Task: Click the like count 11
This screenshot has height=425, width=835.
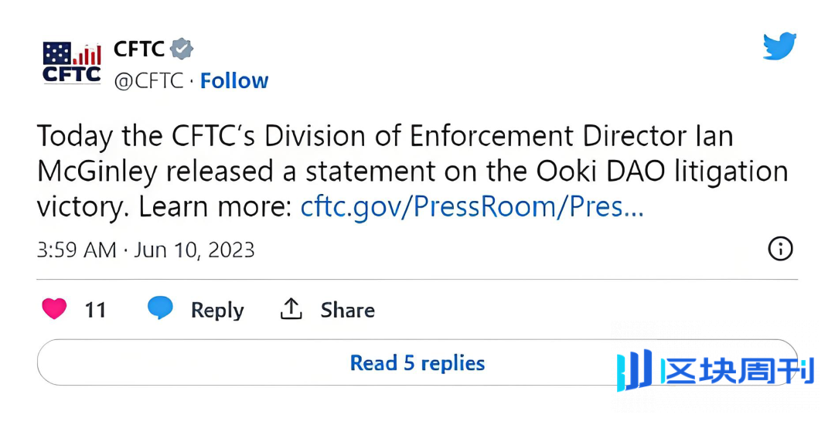Action: tap(95, 311)
